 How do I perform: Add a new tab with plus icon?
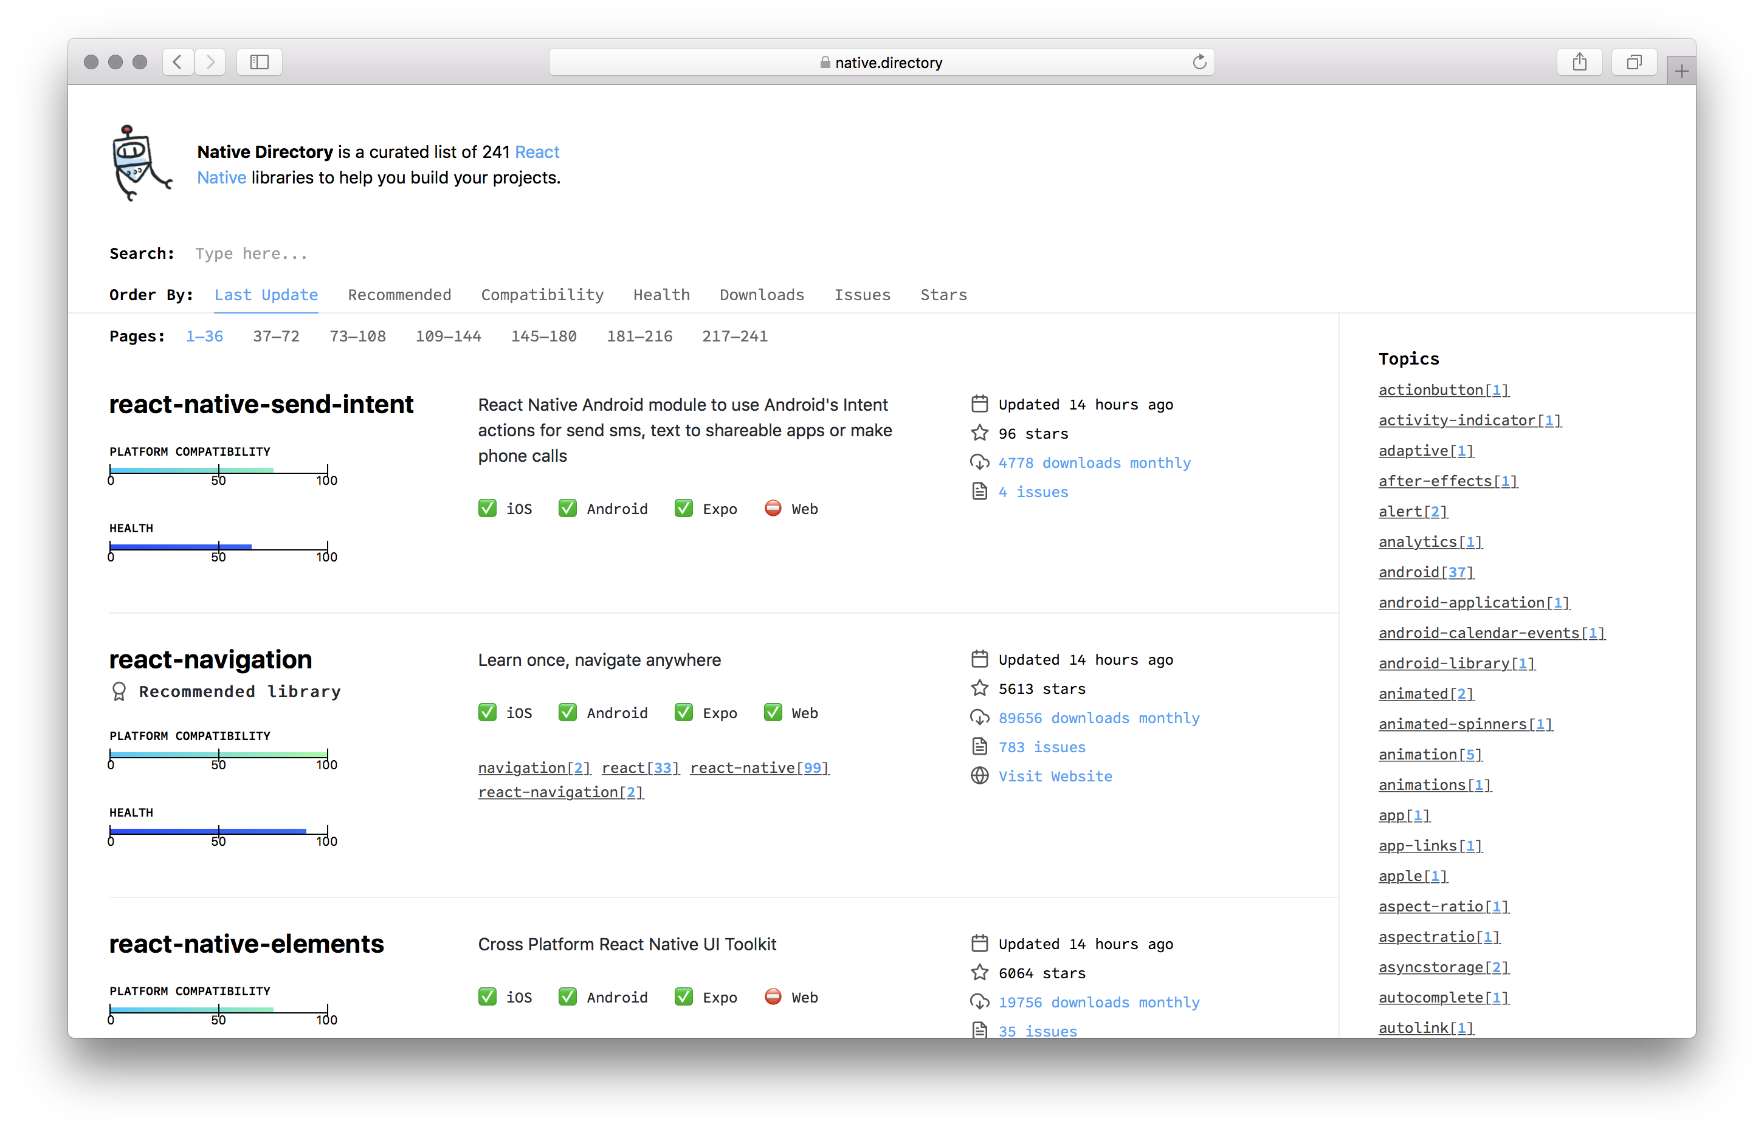click(x=1681, y=72)
